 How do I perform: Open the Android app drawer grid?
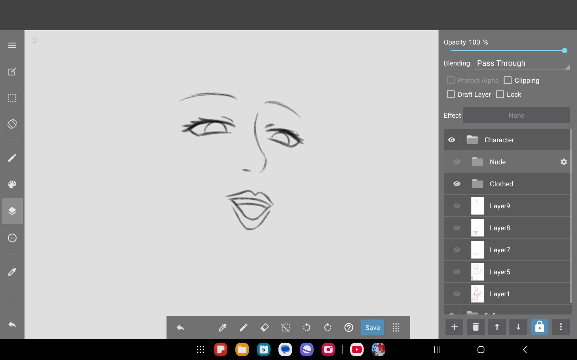[x=201, y=350]
